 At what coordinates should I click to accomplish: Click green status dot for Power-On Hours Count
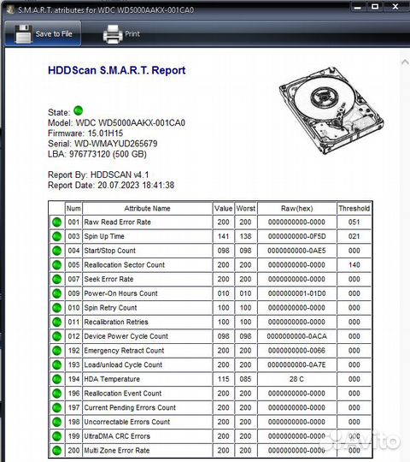tap(56, 293)
